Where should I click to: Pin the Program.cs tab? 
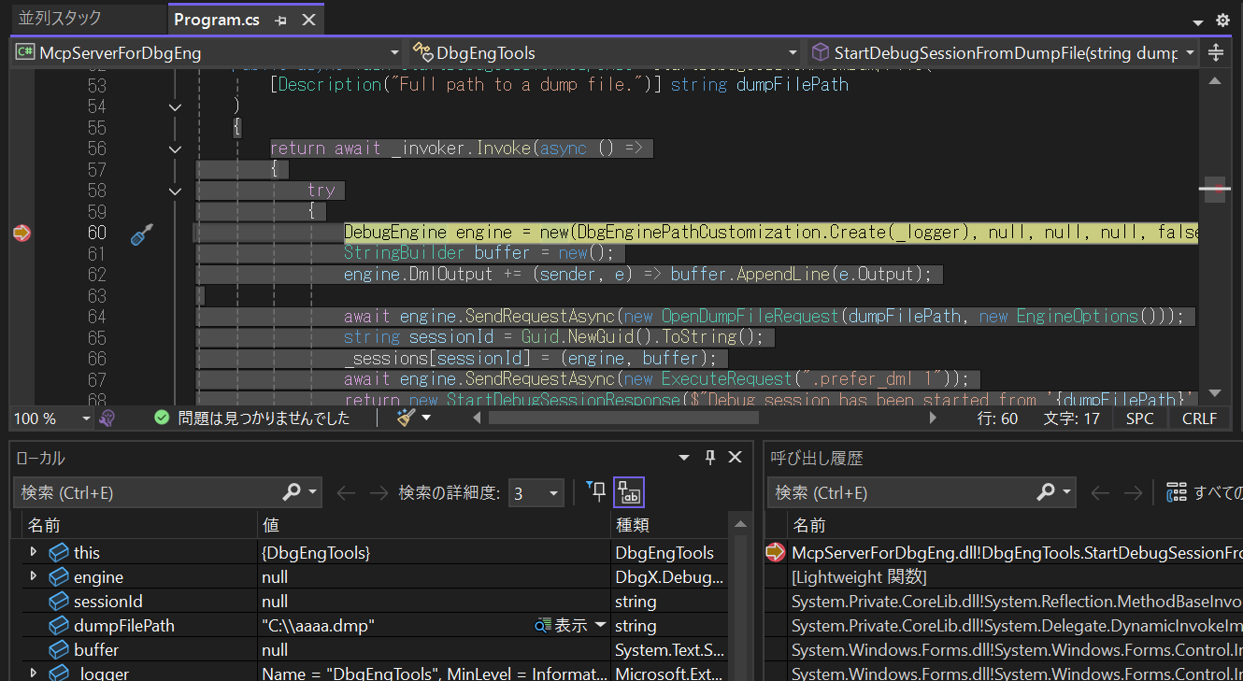pyautogui.click(x=281, y=20)
